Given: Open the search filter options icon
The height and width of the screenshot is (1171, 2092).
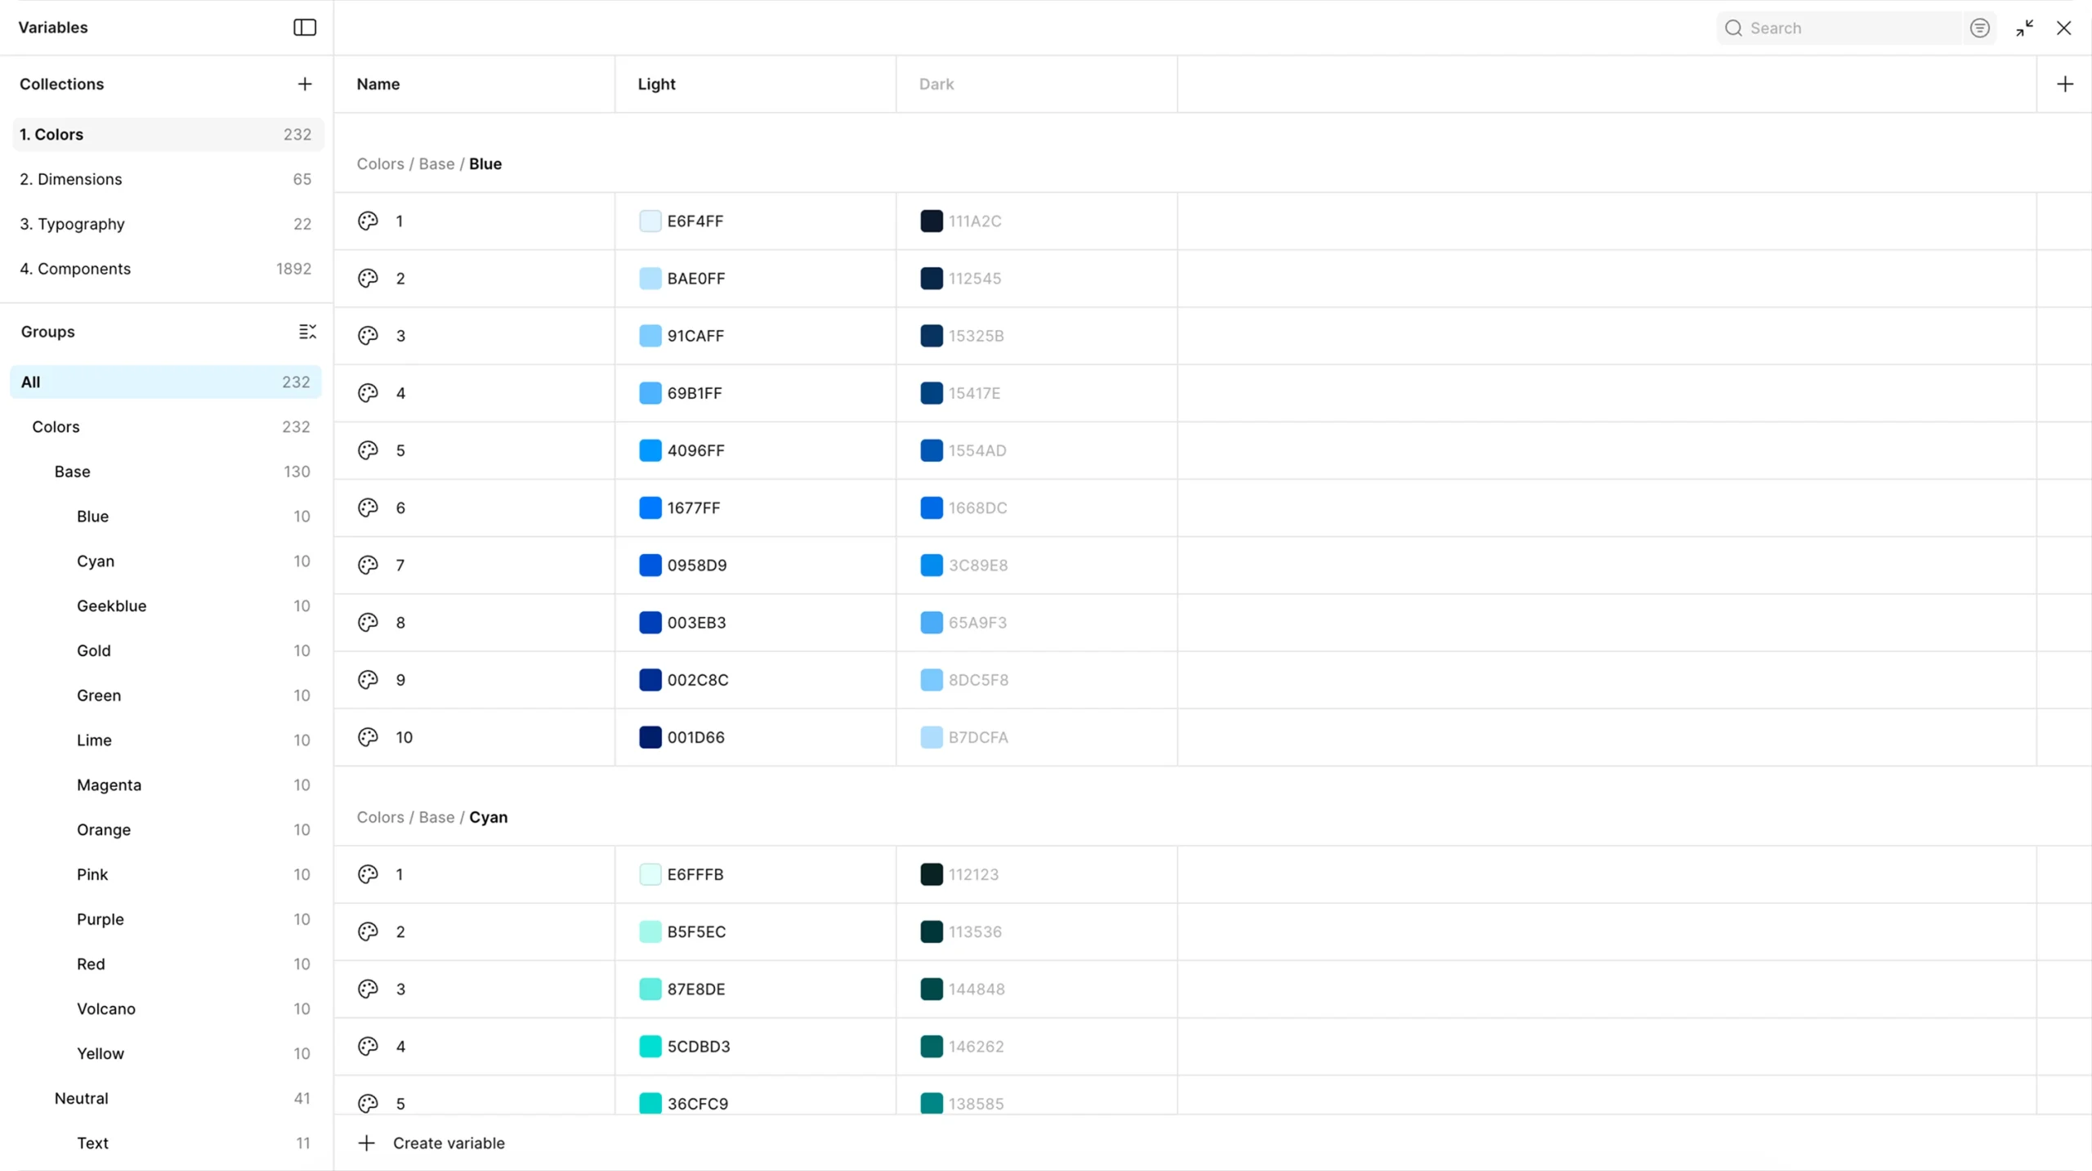Looking at the screenshot, I should click(x=1979, y=29).
